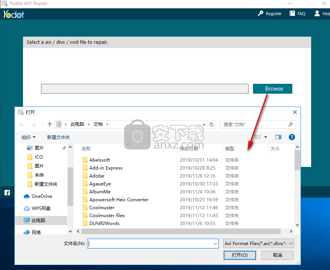This screenshot has width=330, height=270.
Task: Click the Help person icon
Action: pyautogui.click(x=317, y=14)
